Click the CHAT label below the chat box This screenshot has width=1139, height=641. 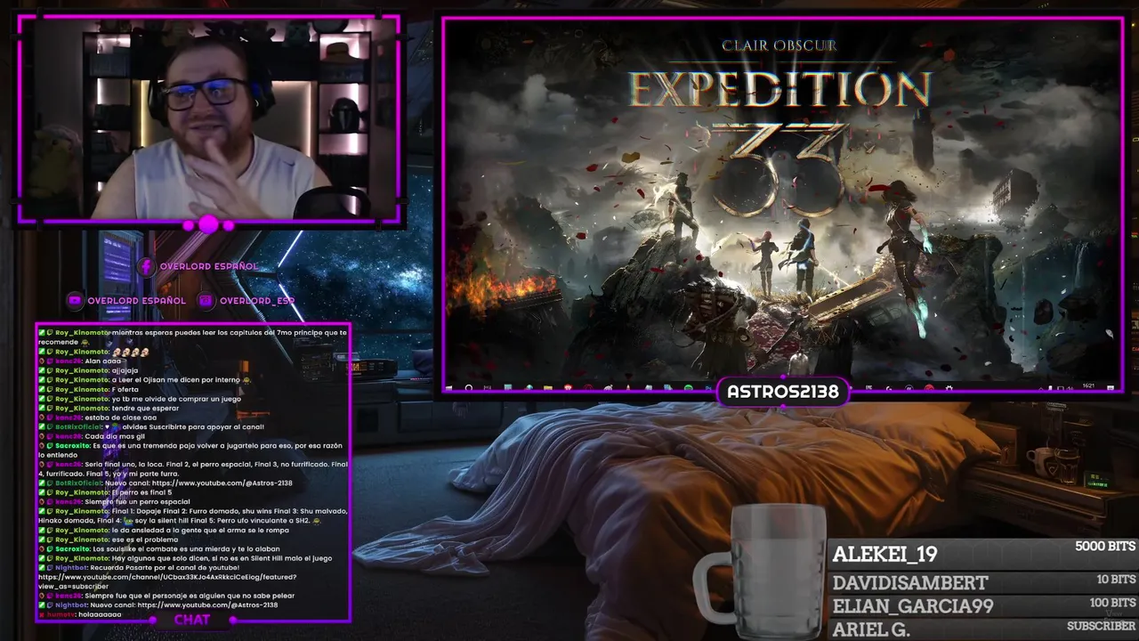(x=192, y=620)
